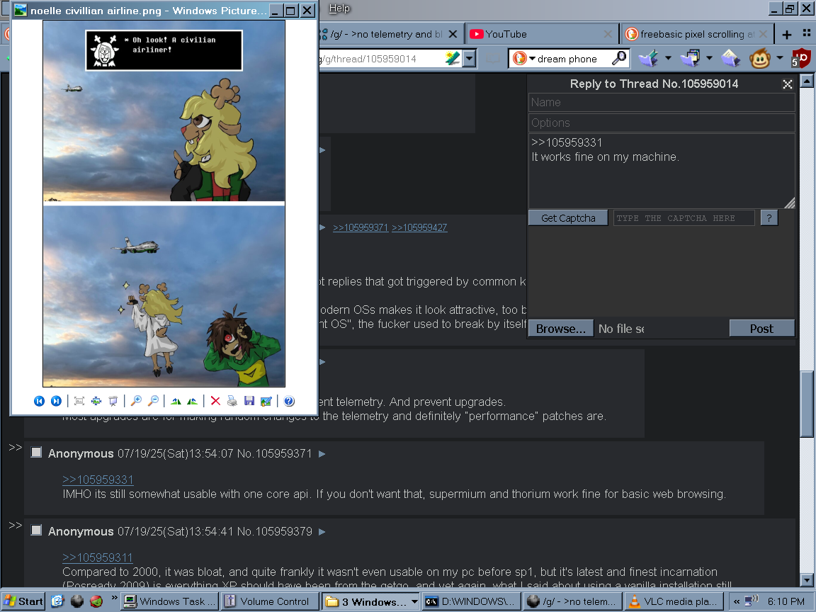
Task: Tick checkbox for post No.105959379
Action: 36,531
